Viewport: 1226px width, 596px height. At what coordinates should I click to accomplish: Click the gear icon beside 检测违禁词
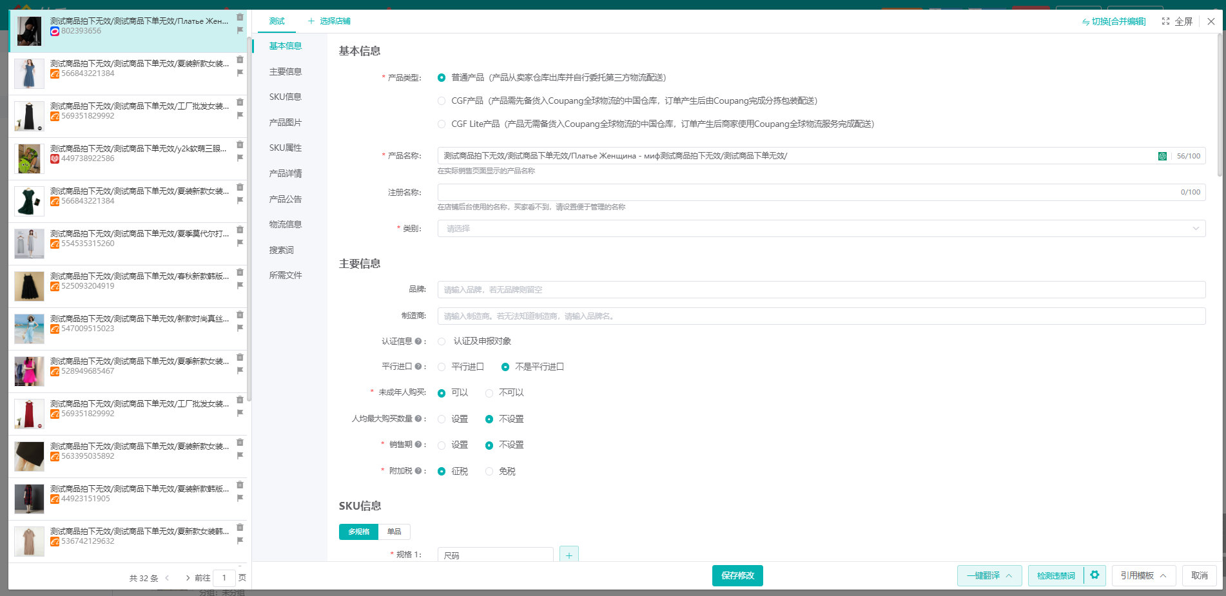coord(1095,575)
